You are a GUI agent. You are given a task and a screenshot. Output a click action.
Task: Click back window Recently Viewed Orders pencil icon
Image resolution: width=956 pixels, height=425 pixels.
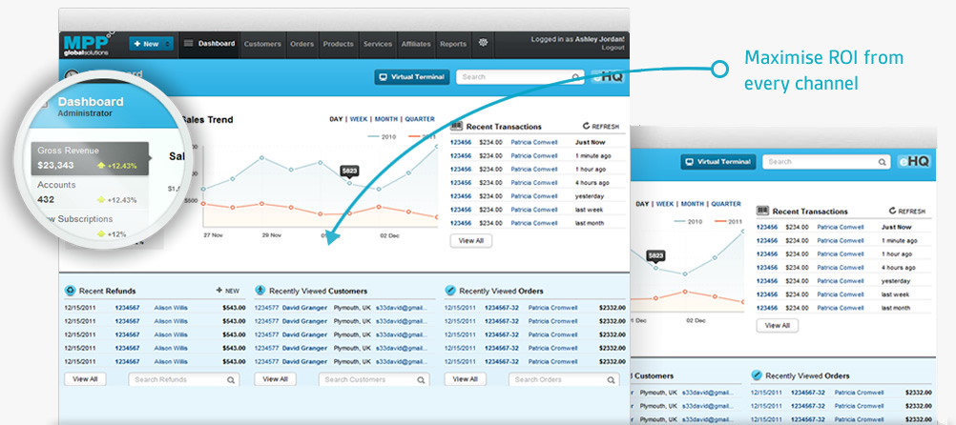tap(756, 375)
